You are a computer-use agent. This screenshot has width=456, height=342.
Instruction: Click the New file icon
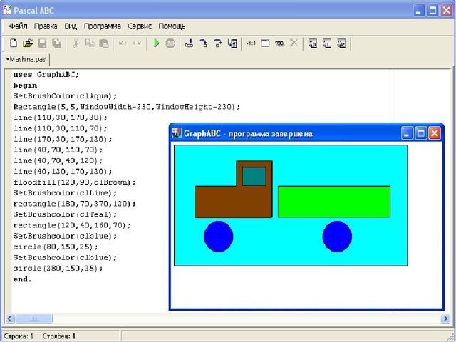[15, 43]
